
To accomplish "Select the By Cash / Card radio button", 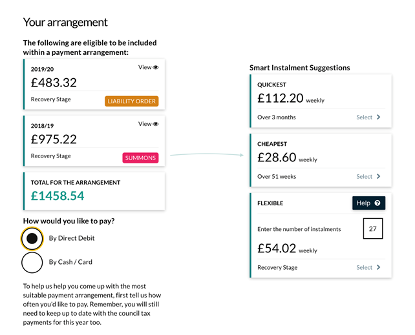I will pyautogui.click(x=32, y=262).
